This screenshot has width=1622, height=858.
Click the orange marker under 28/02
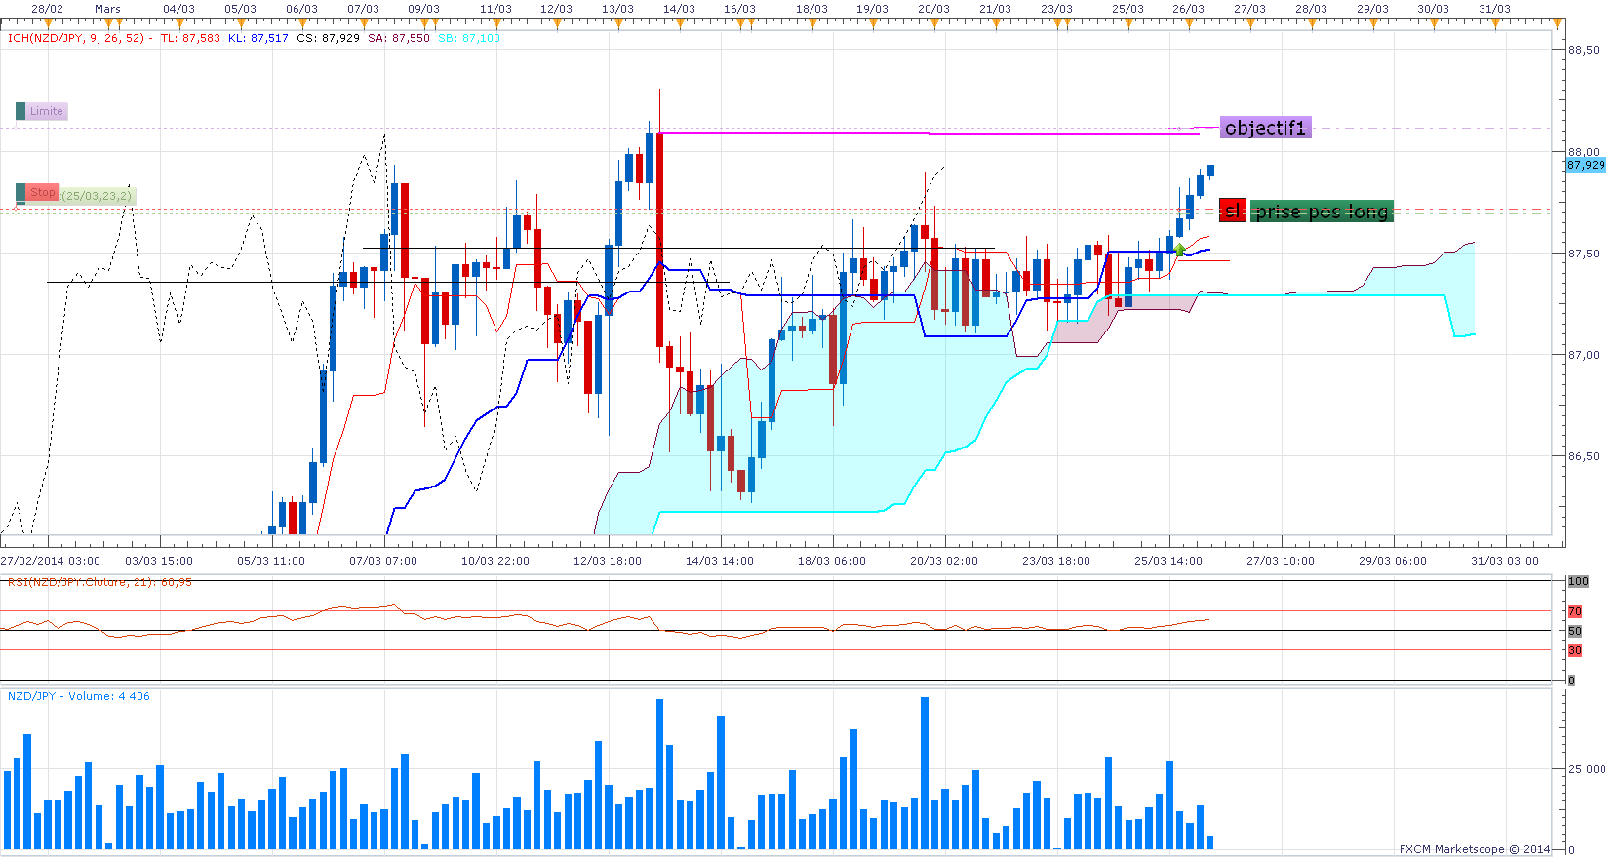[x=49, y=22]
